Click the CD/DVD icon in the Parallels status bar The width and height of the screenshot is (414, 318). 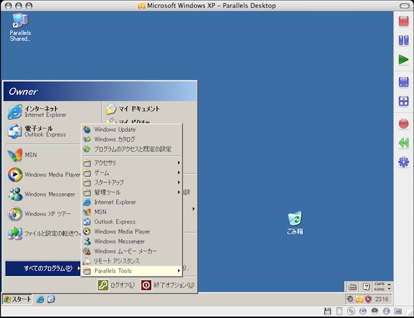[x=351, y=311]
